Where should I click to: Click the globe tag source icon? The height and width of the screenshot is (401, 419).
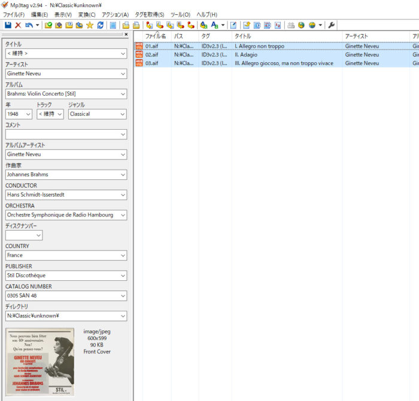302,25
